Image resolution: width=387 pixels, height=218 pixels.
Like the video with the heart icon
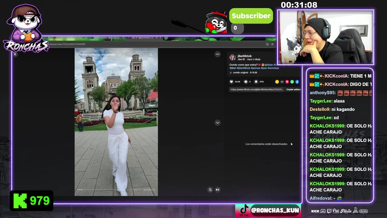click(x=232, y=82)
